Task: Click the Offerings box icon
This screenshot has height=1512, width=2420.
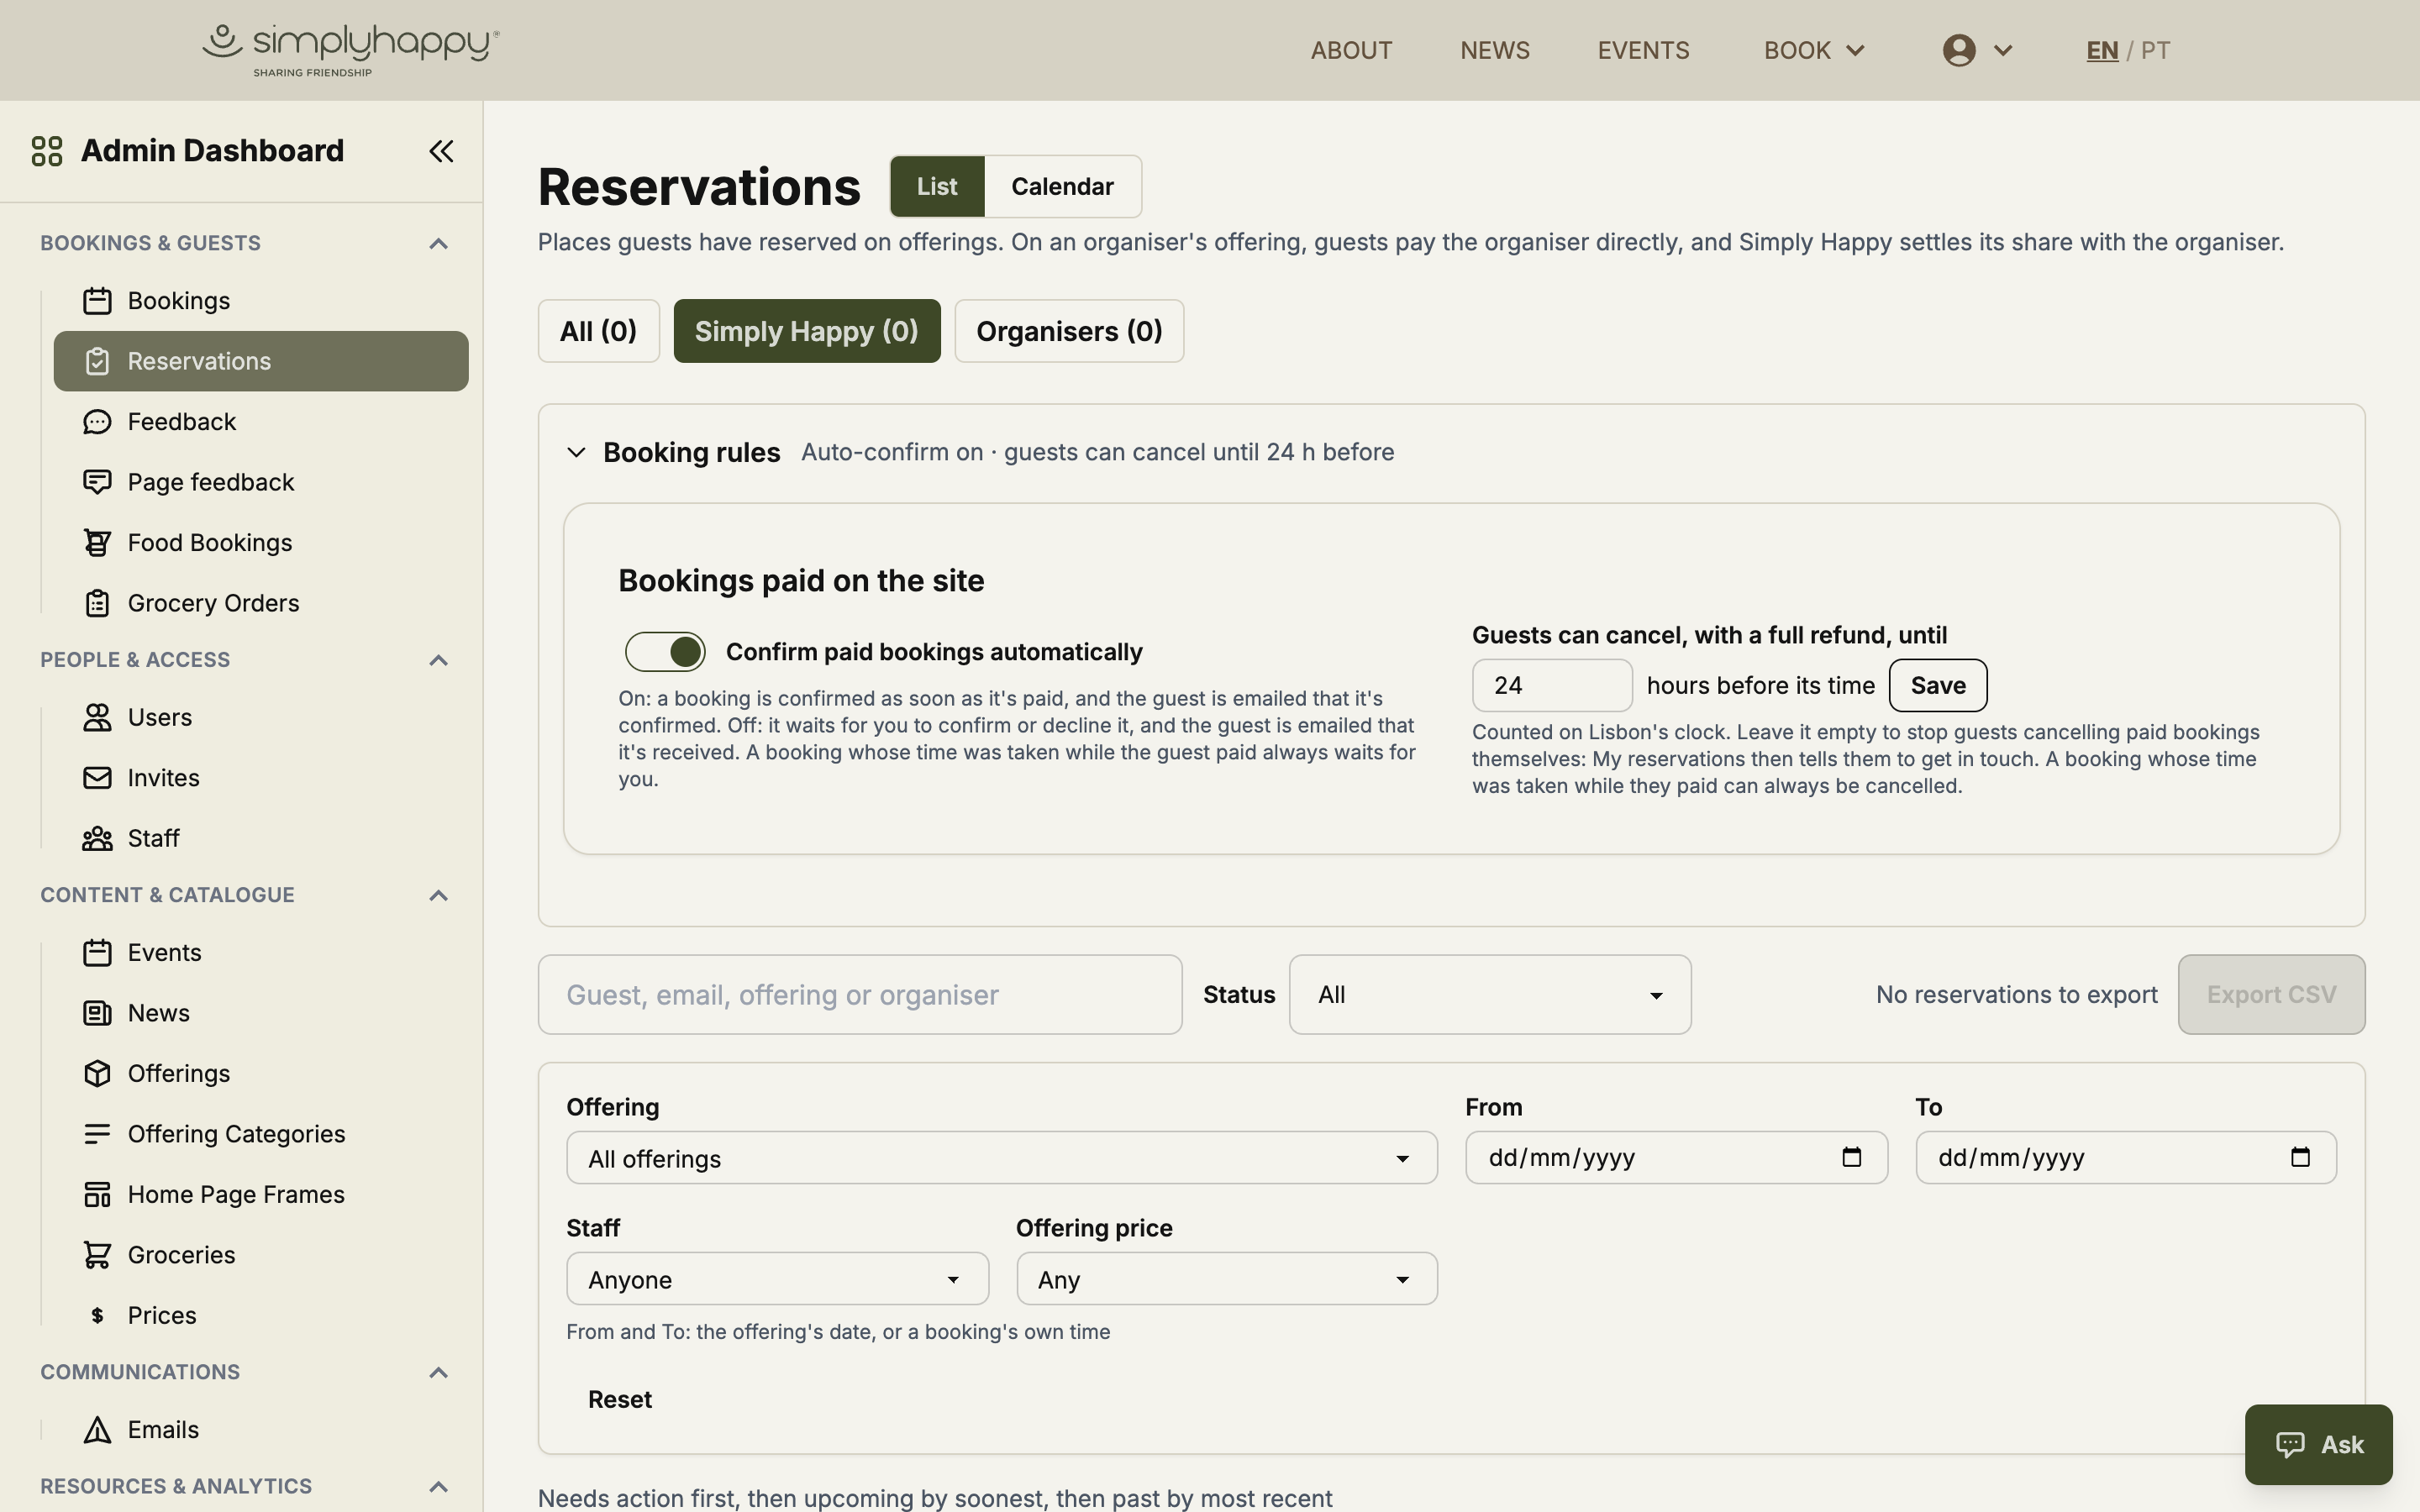Action: (x=97, y=1073)
